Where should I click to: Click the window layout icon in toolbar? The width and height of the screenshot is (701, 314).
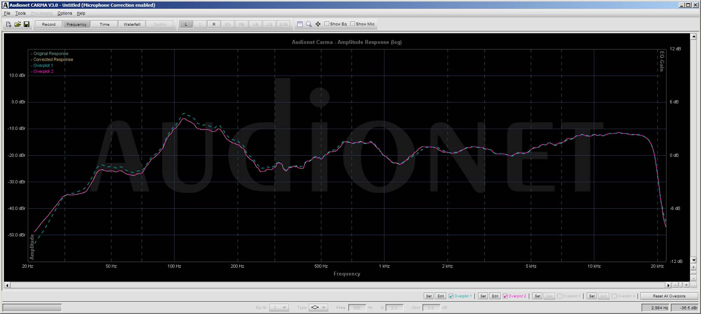pos(300,24)
